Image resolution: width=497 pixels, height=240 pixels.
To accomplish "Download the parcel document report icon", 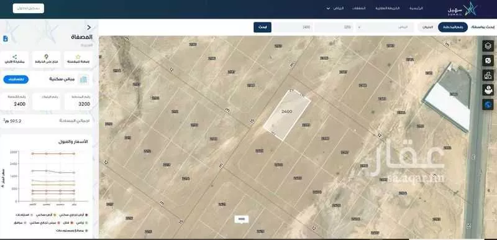I will tap(6, 39).
